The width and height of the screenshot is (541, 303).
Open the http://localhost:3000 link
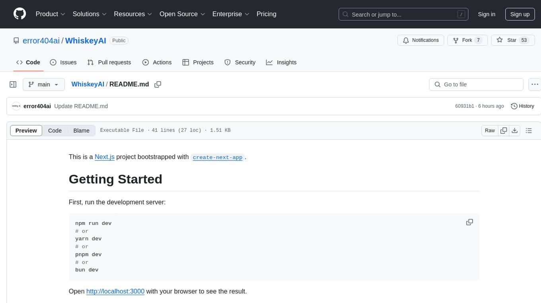[115, 291]
